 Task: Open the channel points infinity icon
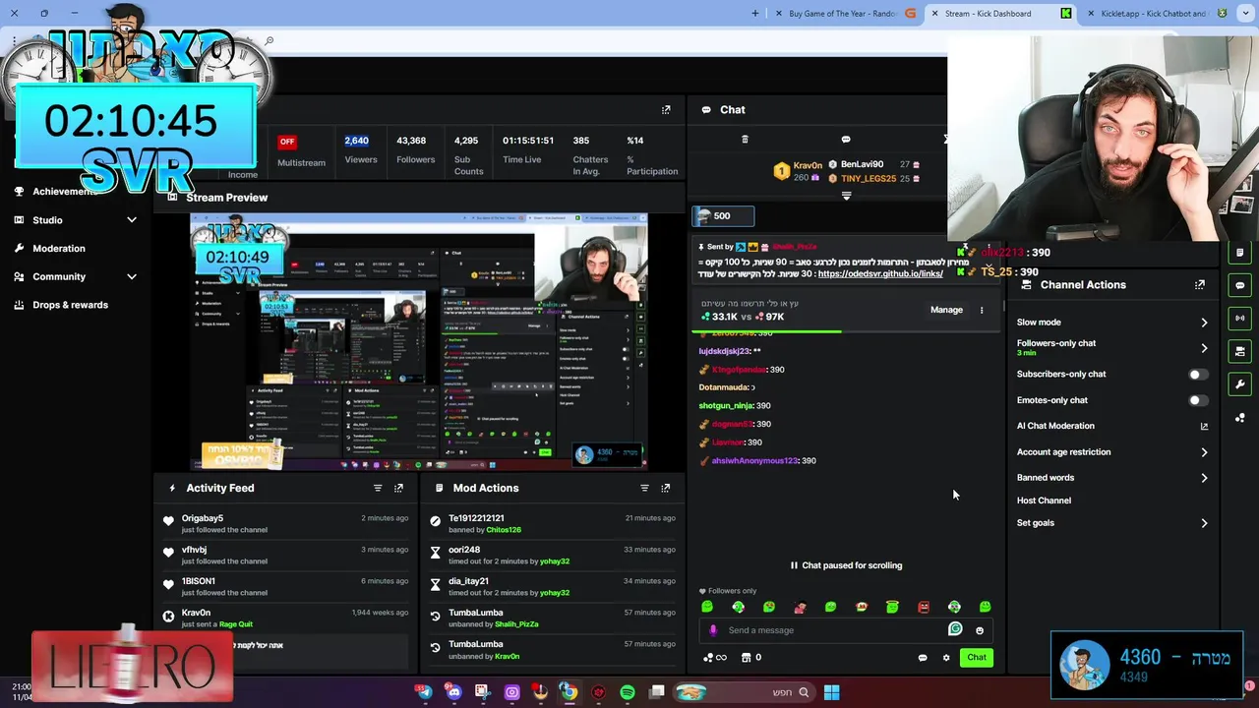[715, 658]
